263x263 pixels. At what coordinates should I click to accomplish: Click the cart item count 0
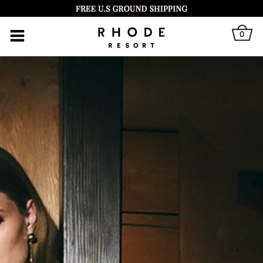tap(242, 34)
